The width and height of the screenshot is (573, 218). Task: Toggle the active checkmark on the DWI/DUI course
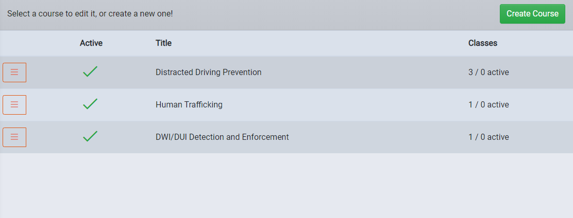90,136
